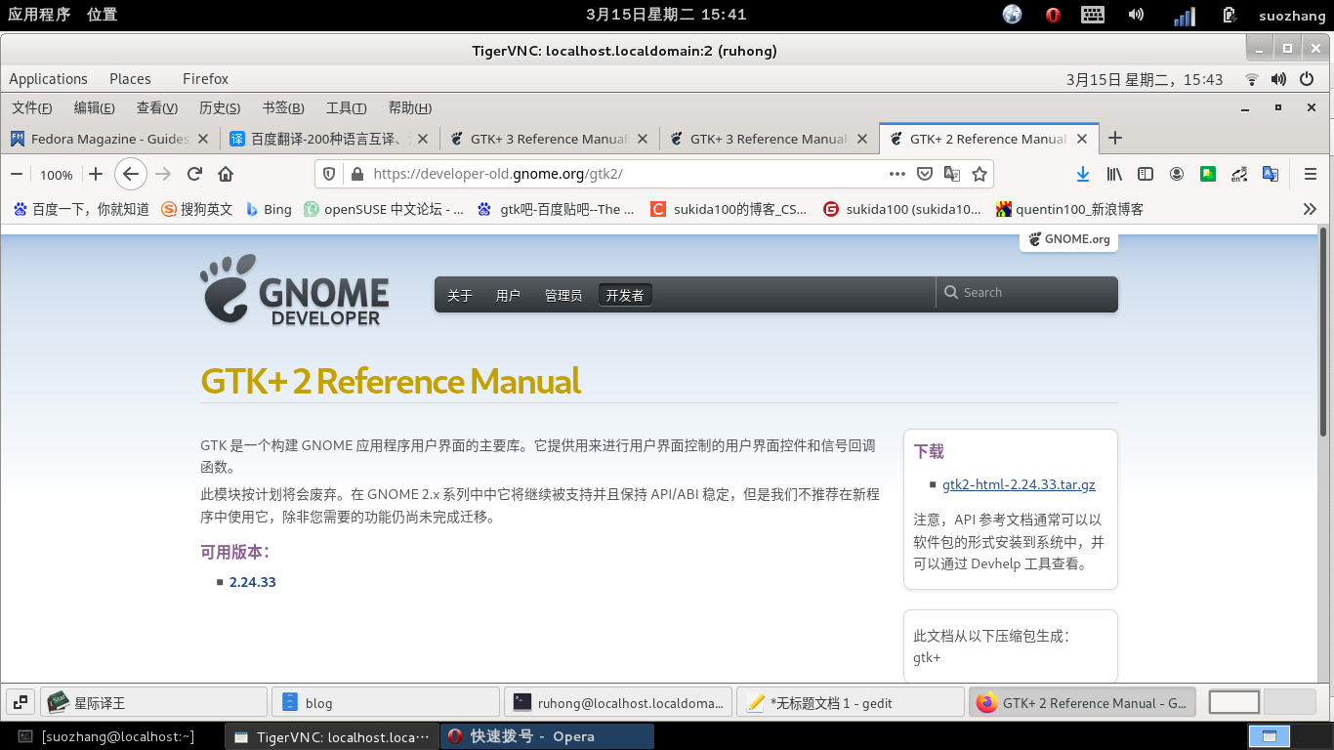Click the 关于 navigation item

pyautogui.click(x=459, y=295)
